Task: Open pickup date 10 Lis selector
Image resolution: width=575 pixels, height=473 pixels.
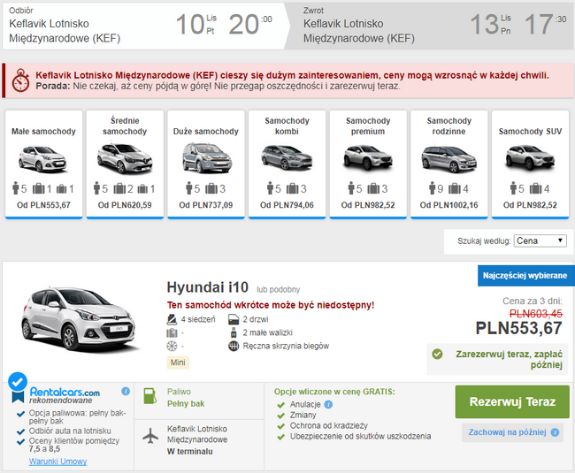Action: (x=196, y=25)
